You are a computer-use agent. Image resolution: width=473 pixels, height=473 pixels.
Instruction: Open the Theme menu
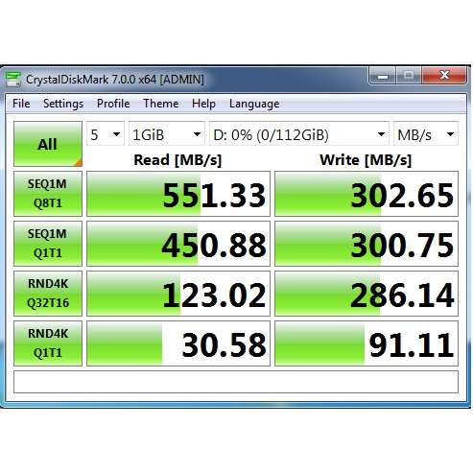point(160,104)
